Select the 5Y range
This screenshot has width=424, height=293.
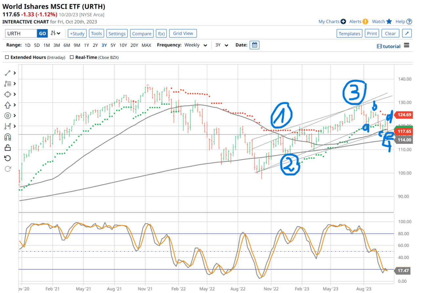coord(113,45)
